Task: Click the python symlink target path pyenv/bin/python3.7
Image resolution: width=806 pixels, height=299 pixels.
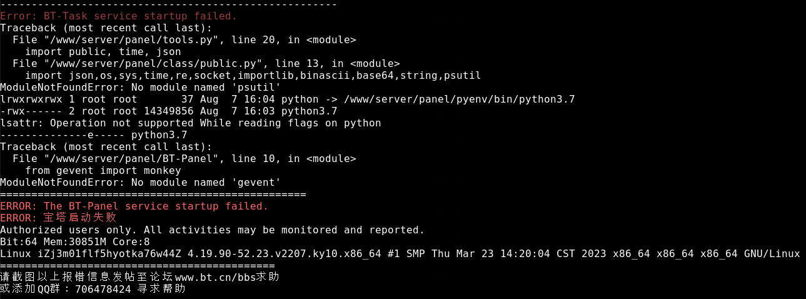Action: [x=460, y=99]
